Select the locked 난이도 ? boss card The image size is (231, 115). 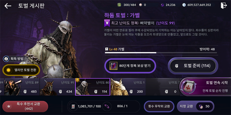pos(163,87)
